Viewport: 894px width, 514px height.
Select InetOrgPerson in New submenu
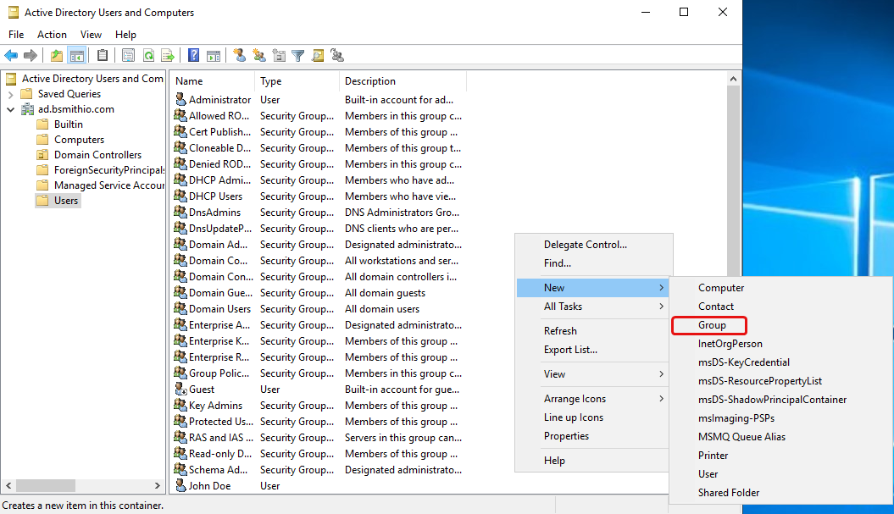pyautogui.click(x=730, y=344)
